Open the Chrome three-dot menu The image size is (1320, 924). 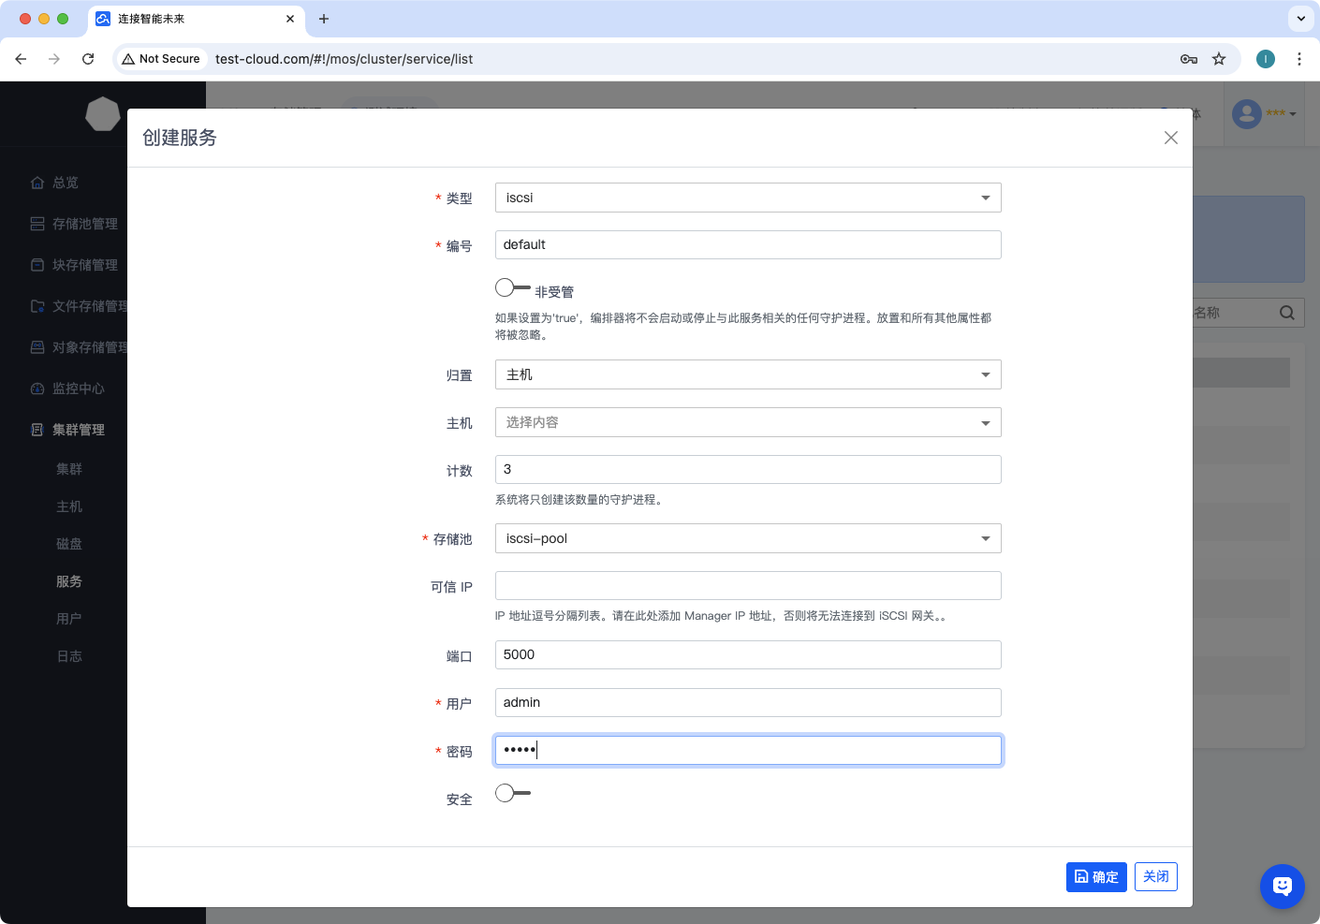[1298, 59]
